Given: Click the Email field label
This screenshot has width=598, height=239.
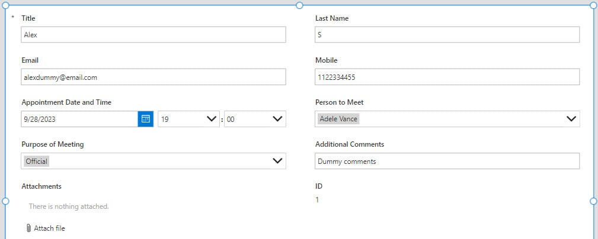Looking at the screenshot, I should click(30, 60).
